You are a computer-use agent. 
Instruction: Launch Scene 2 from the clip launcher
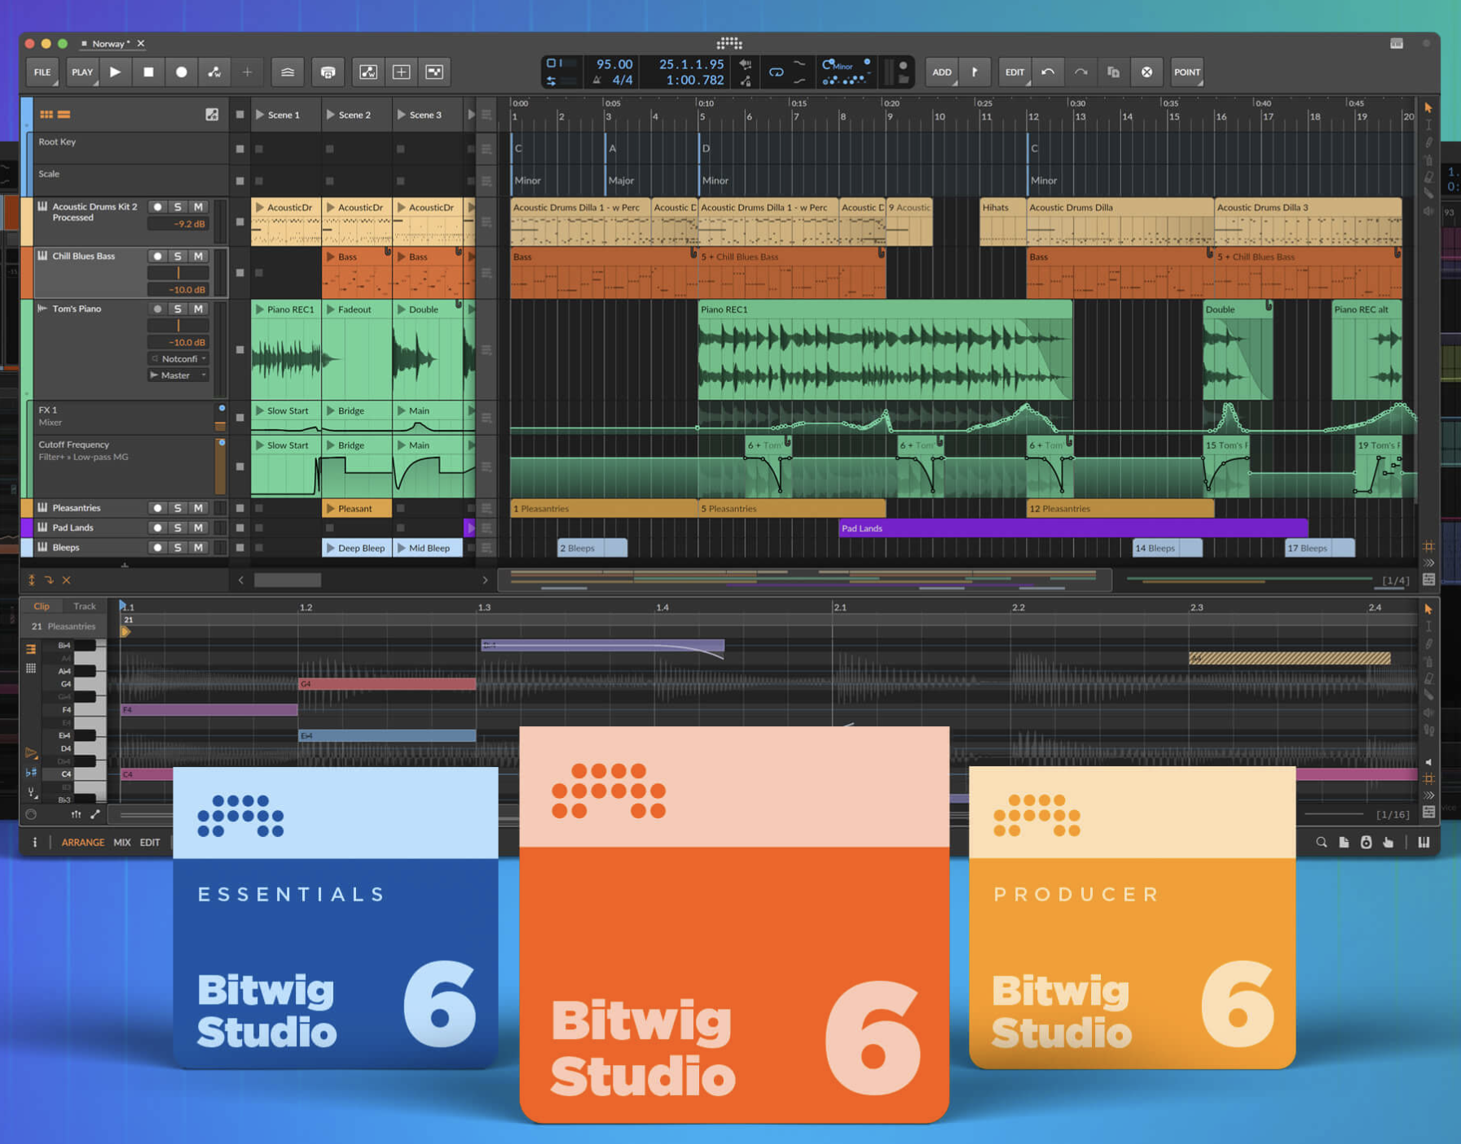point(329,115)
